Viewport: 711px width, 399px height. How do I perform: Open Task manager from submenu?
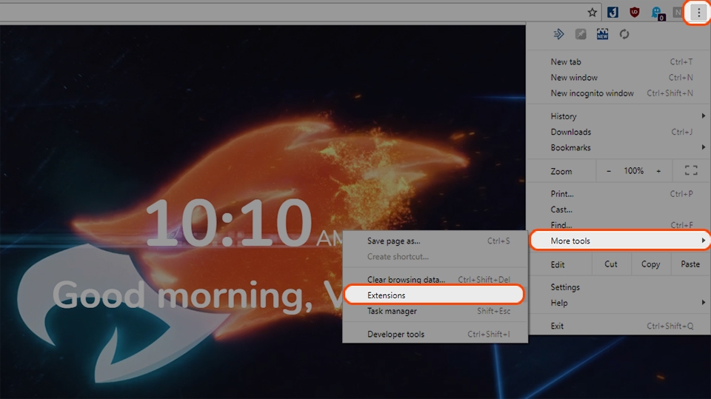435,311
